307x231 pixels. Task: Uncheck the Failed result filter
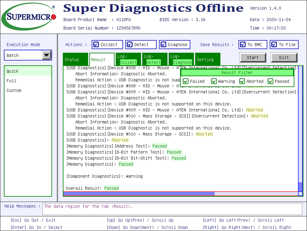pos(186,81)
